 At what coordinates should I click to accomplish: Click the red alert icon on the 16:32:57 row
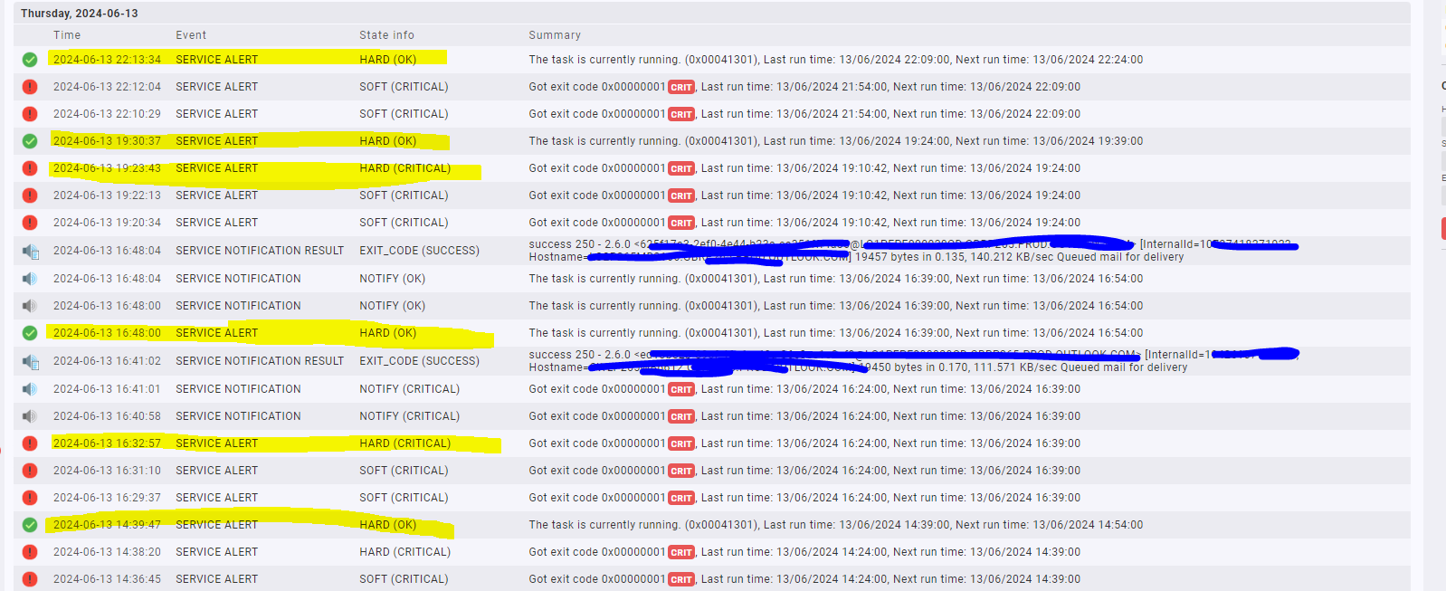click(x=30, y=443)
